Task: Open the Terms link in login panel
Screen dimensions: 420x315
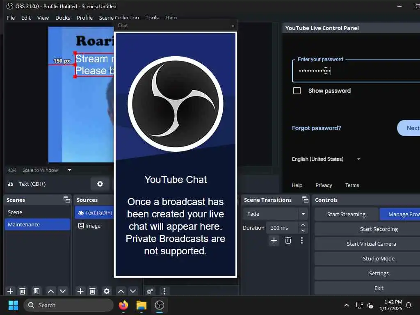Action: pos(352,185)
